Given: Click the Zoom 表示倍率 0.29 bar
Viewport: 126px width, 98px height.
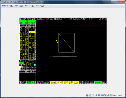Looking at the screenshot, I should [65, 82].
